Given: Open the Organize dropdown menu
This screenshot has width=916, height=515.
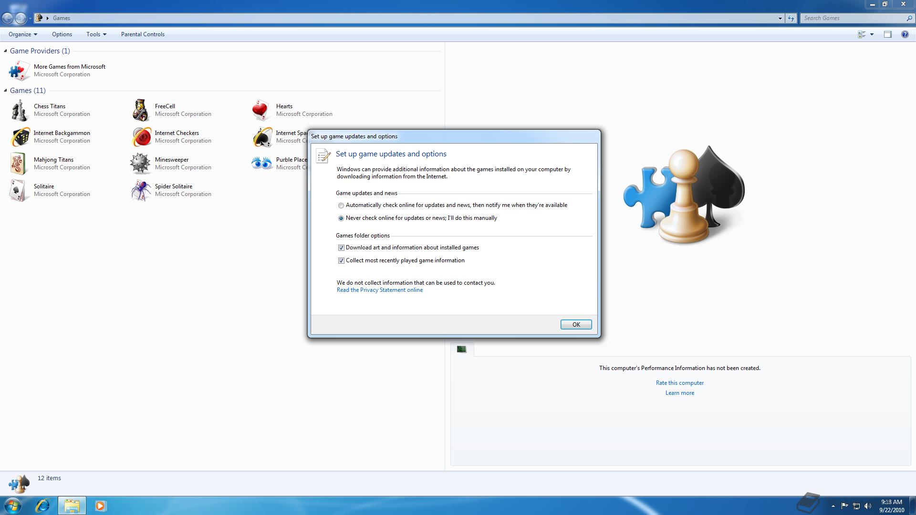Looking at the screenshot, I should tap(22, 34).
